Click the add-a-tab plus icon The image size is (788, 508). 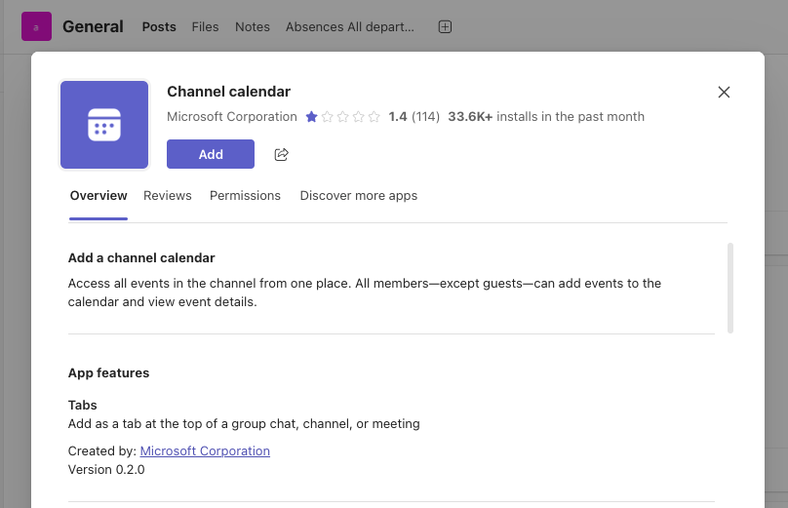445,27
